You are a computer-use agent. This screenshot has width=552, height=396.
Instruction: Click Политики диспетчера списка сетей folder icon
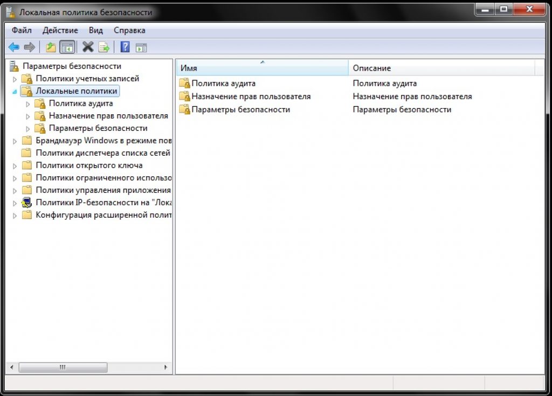click(x=27, y=153)
